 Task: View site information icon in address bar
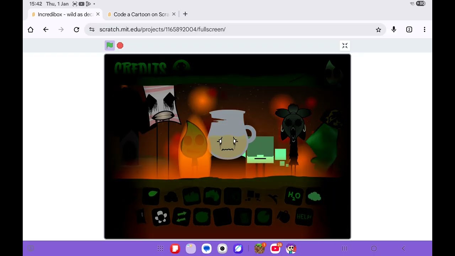pyautogui.click(x=92, y=30)
